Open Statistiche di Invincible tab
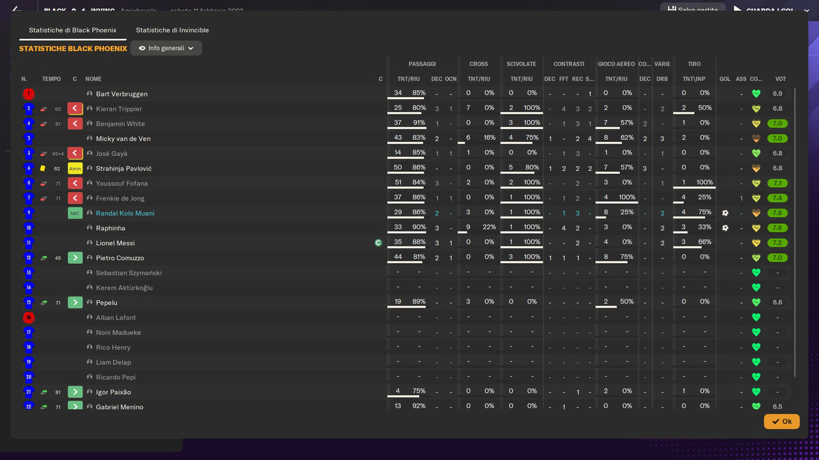Screen dimensions: 819x460 click(172, 30)
